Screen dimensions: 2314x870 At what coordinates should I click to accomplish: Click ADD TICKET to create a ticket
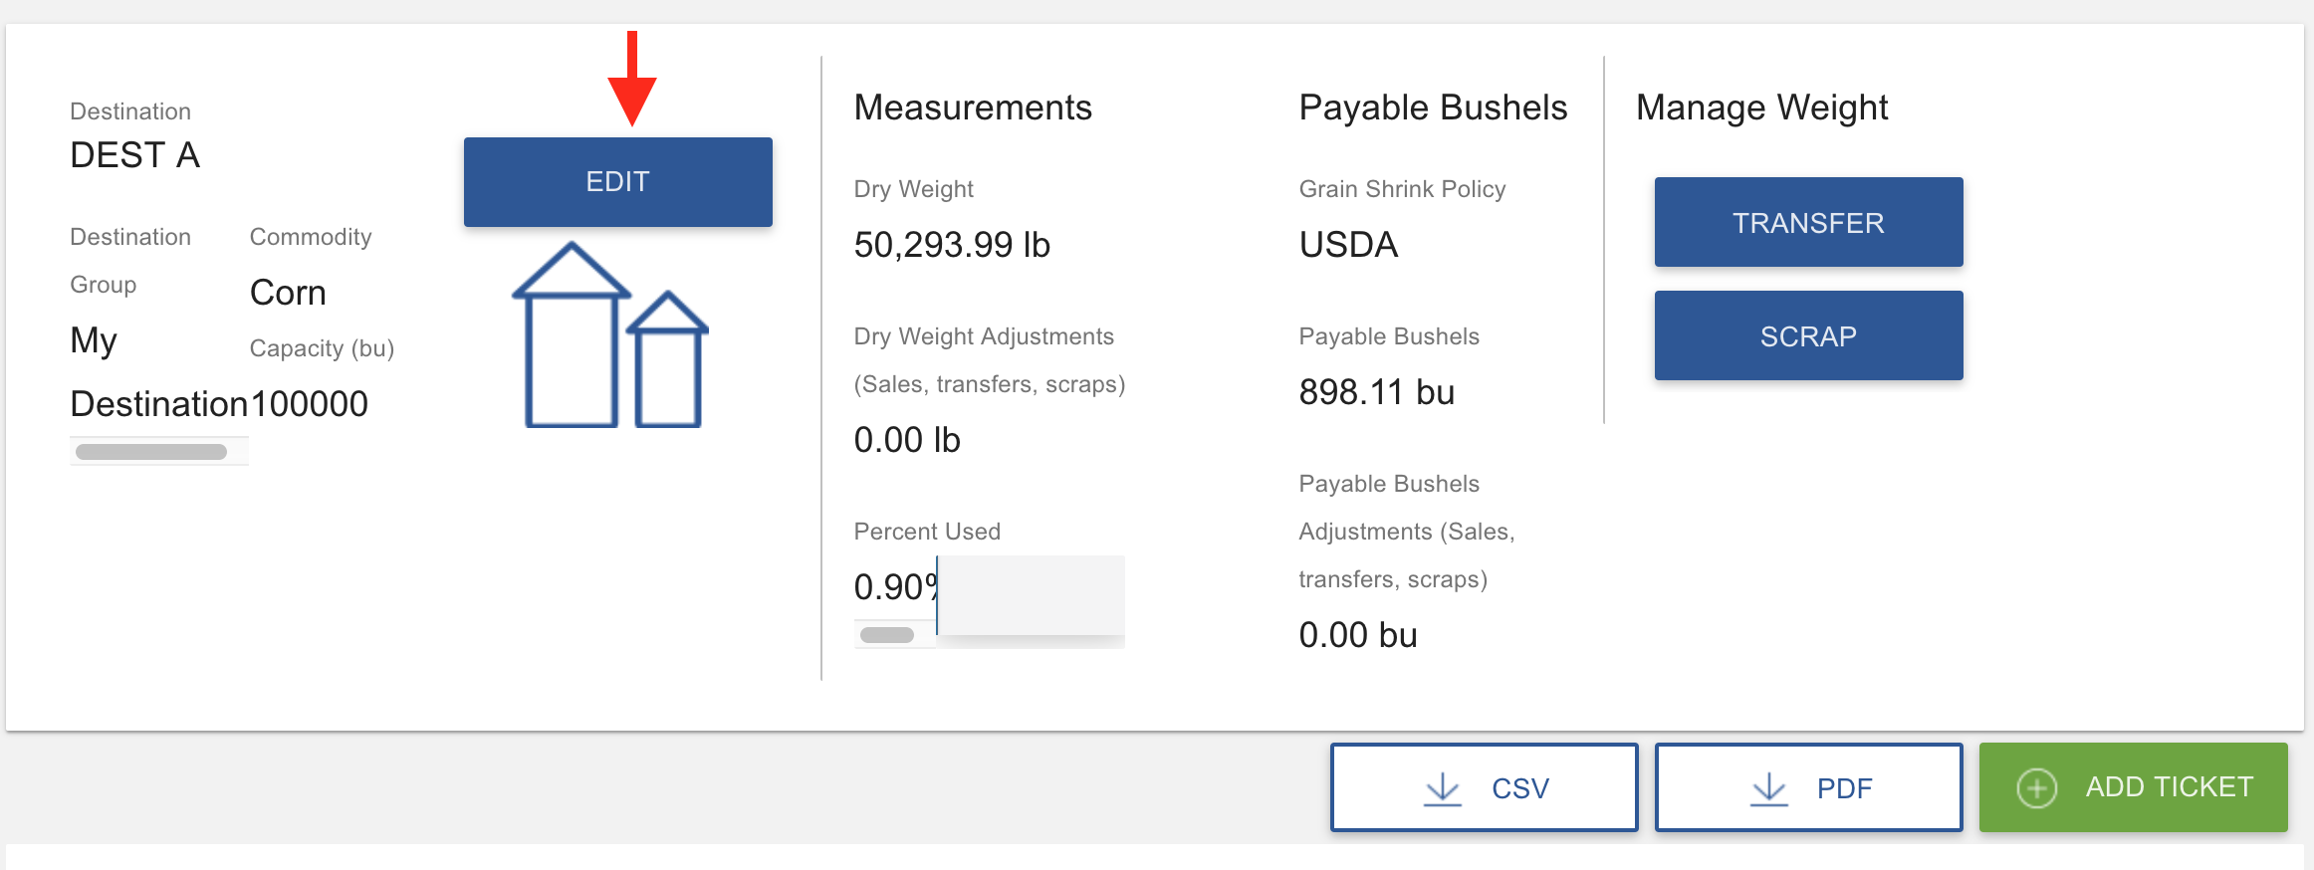click(2133, 787)
